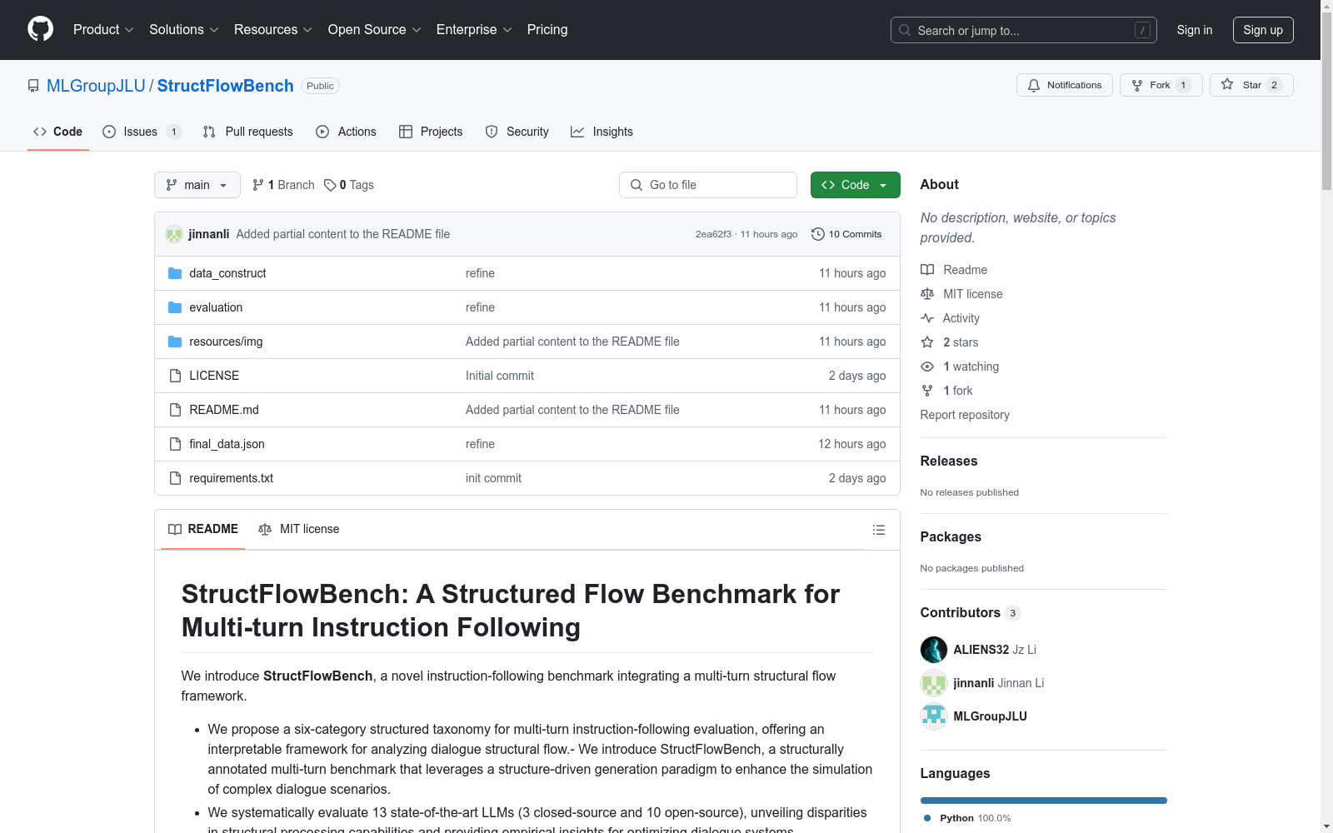1333x833 pixels.
Task: Click the data_construct folder icon
Action: coord(175,273)
